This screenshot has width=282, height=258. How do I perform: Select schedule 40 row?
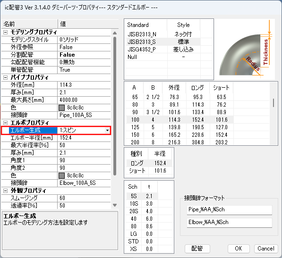coord(142,219)
